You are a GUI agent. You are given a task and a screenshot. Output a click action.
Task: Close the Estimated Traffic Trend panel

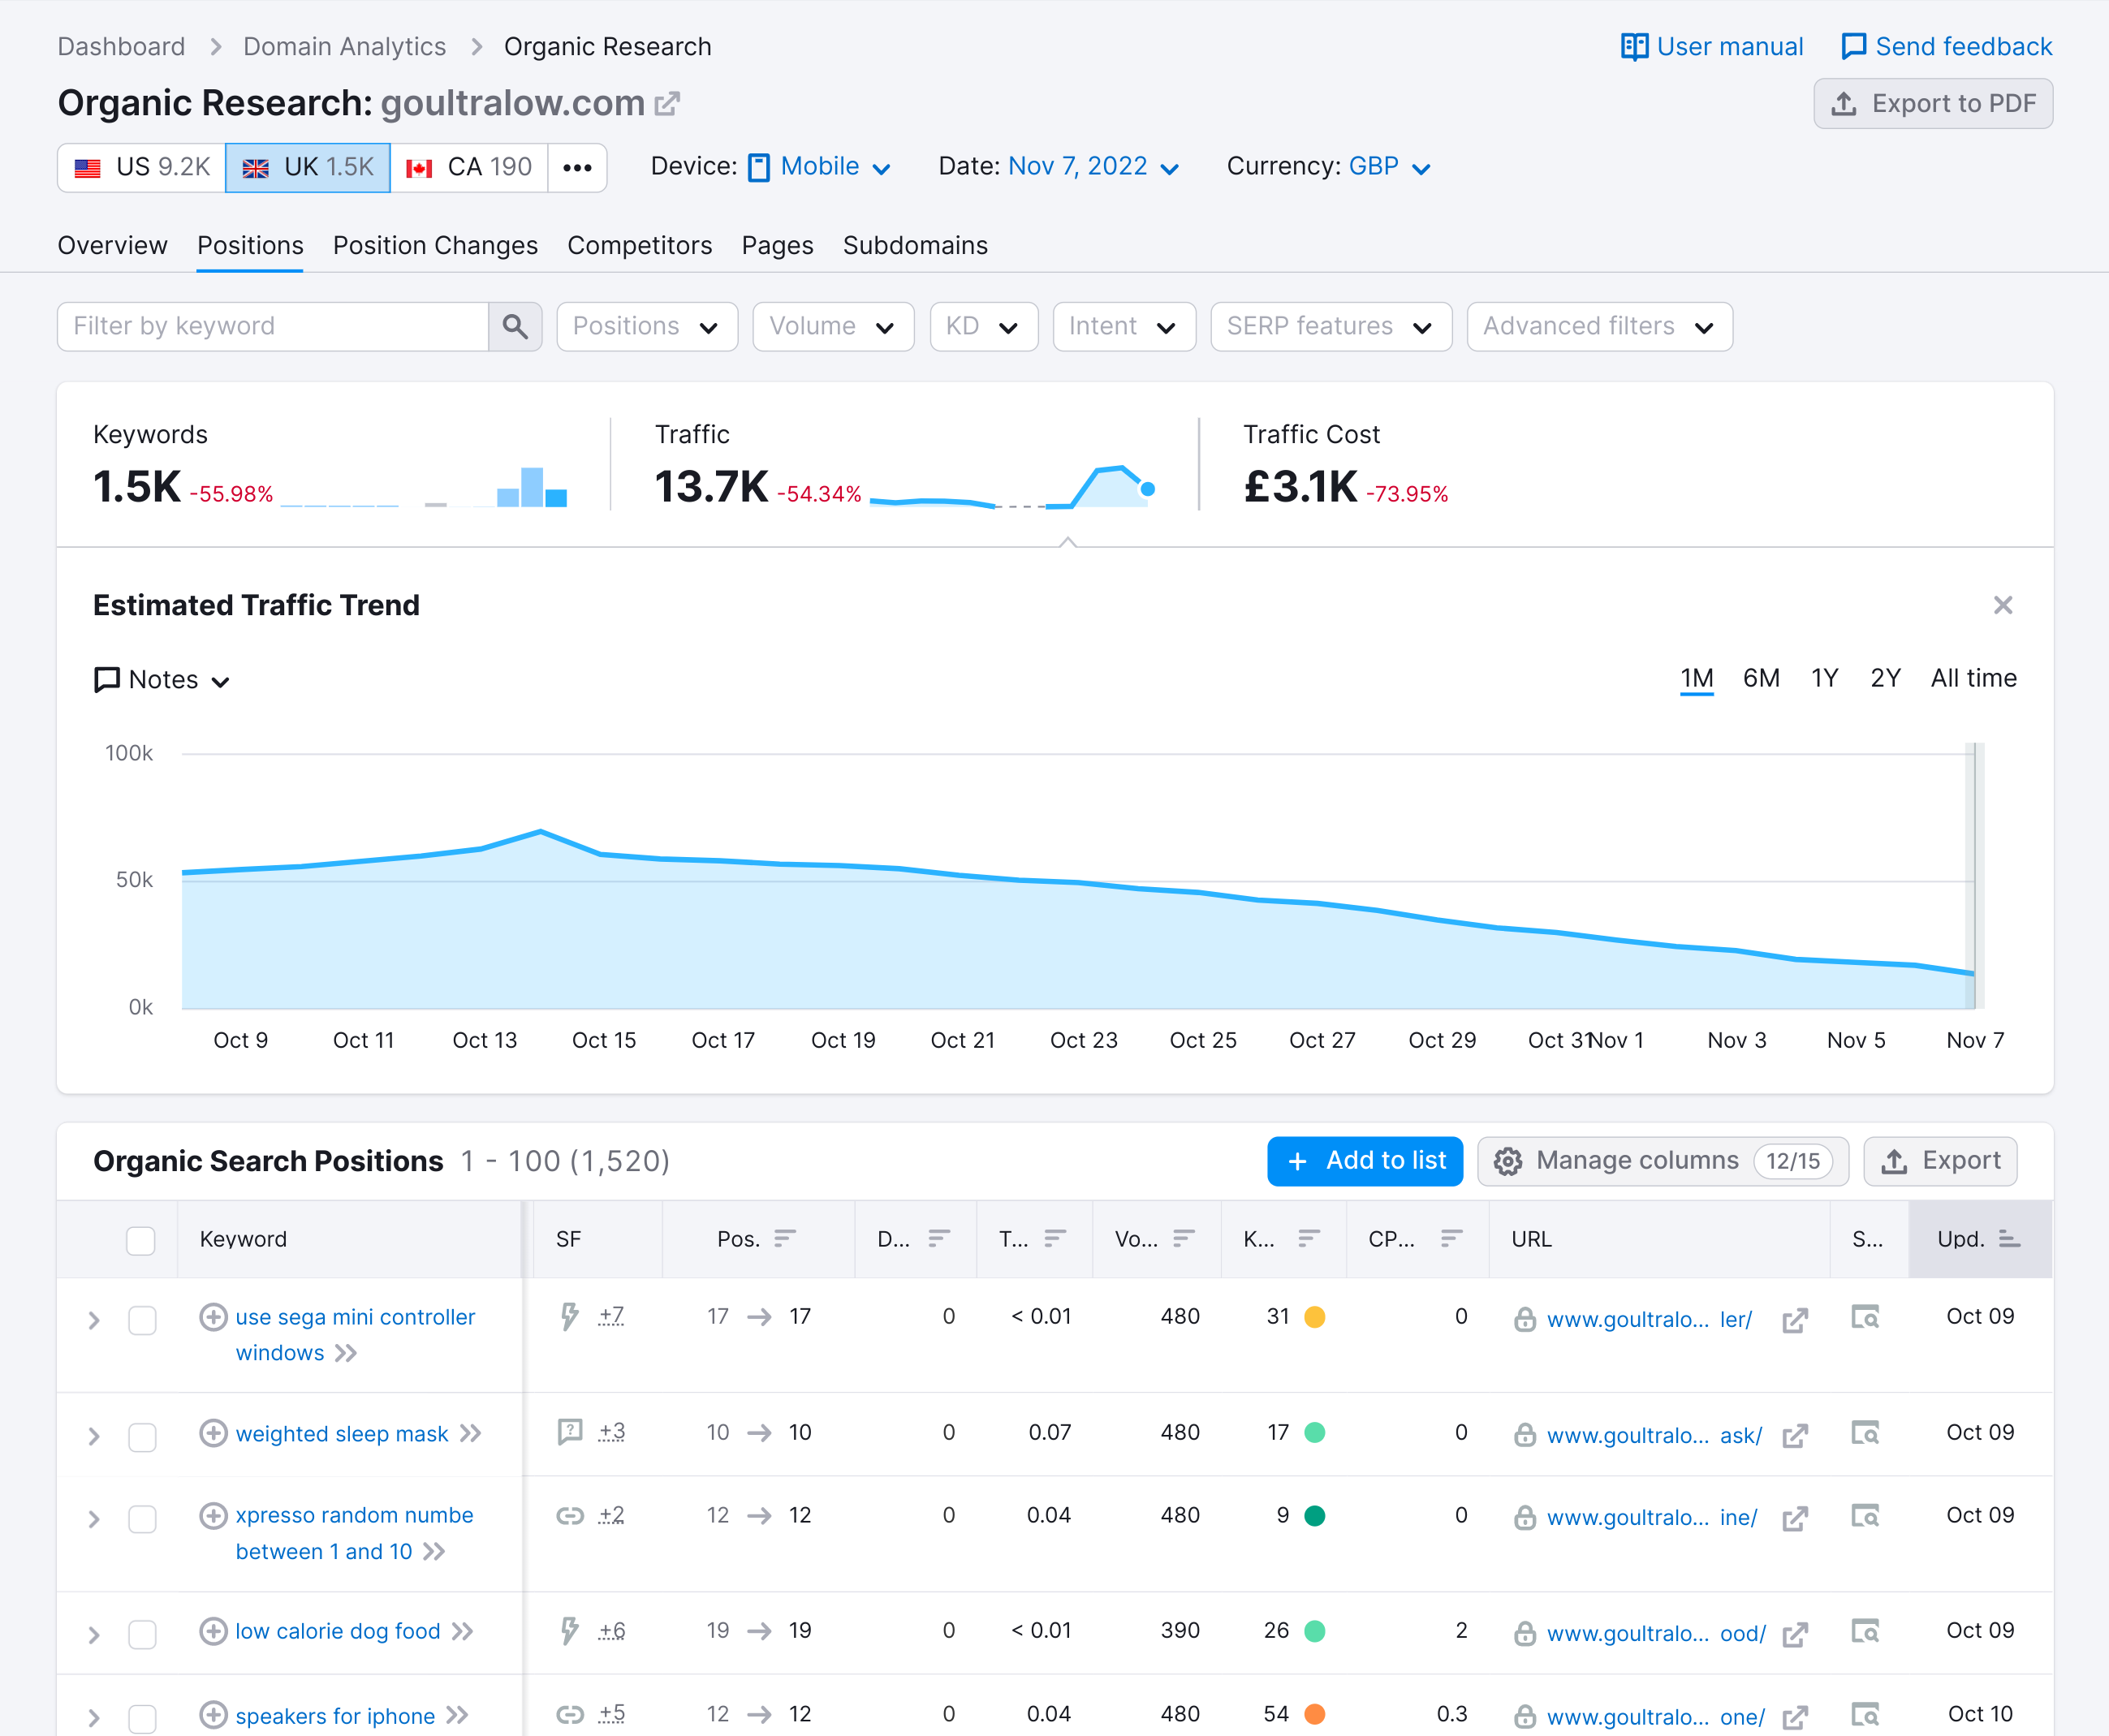pyautogui.click(x=2002, y=606)
